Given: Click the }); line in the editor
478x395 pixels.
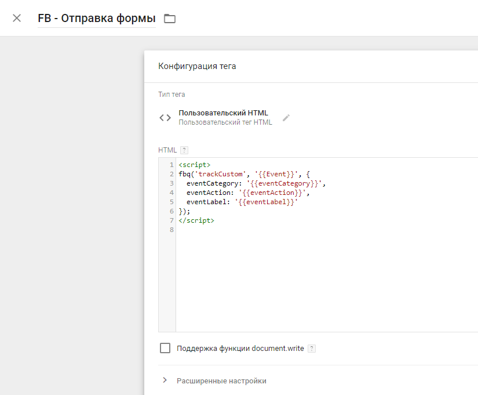Looking at the screenshot, I should 184,211.
